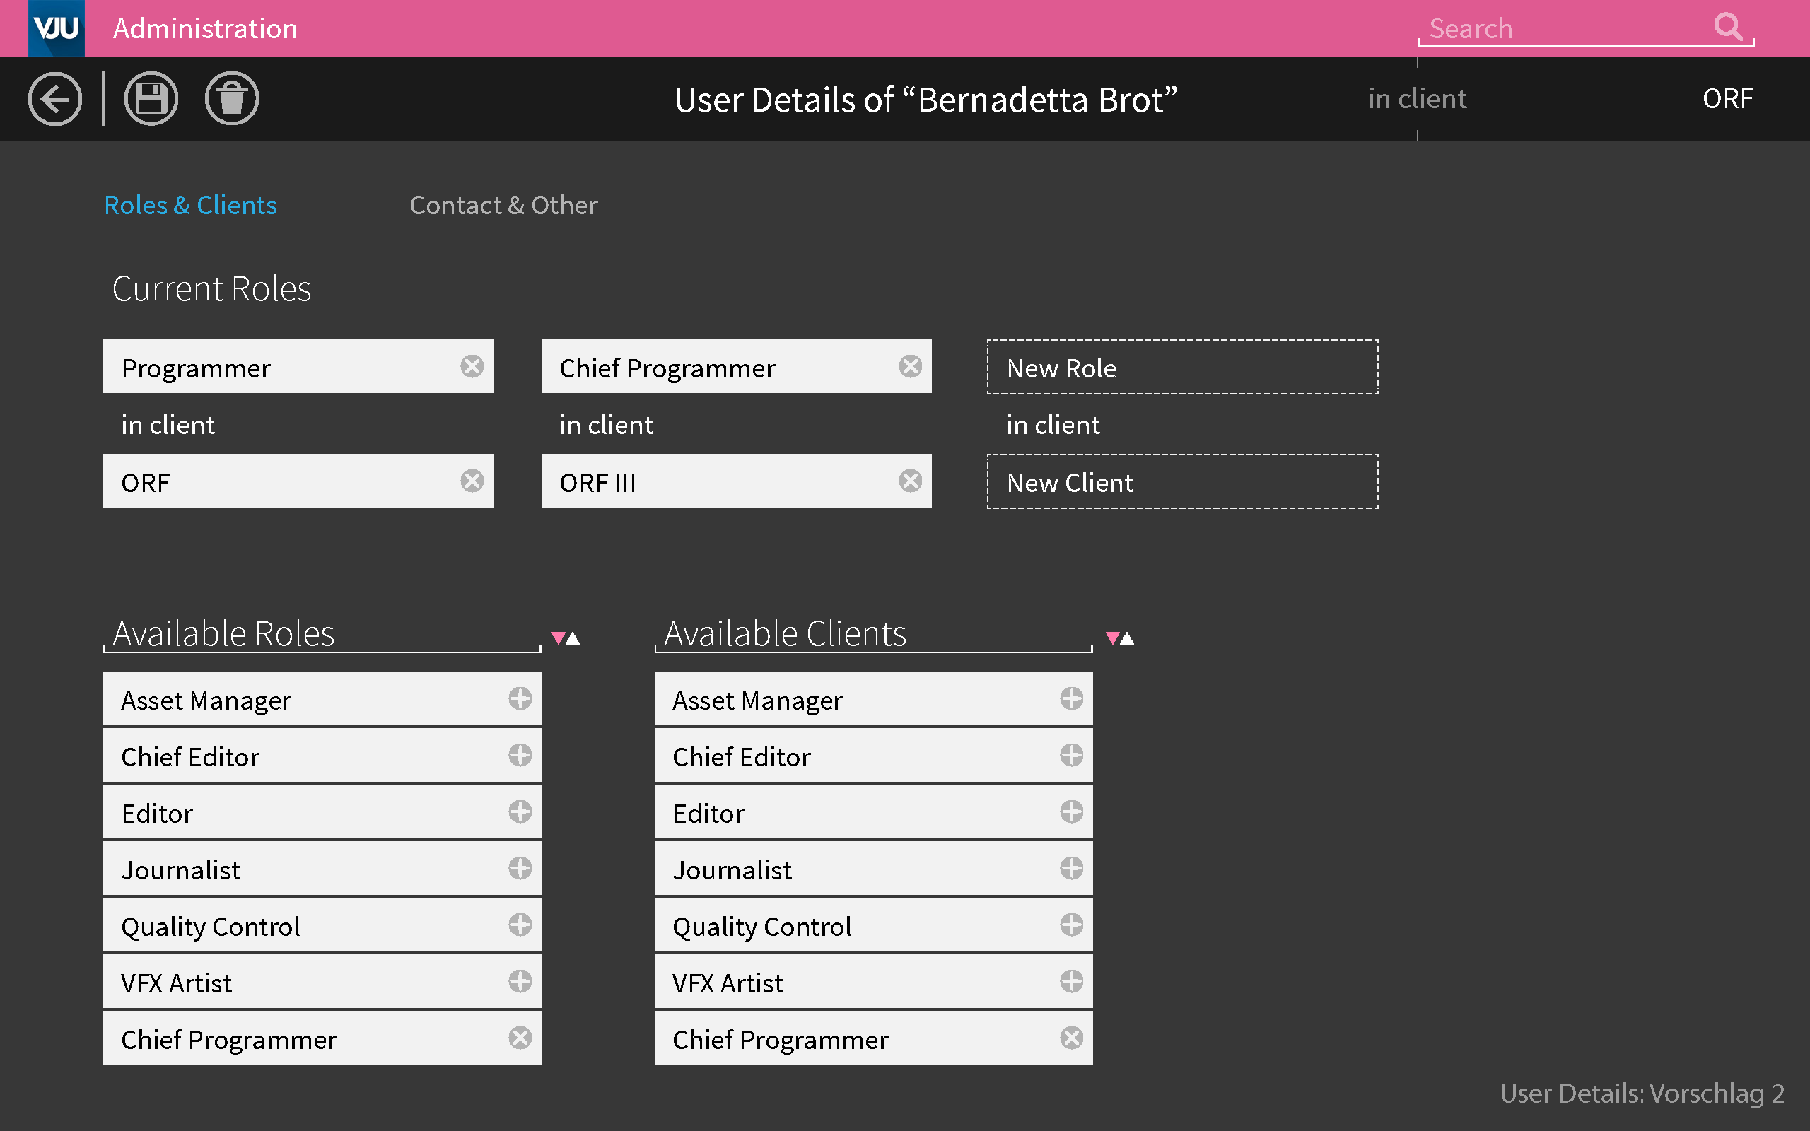Add VFX Artist from Available Roles

520,981
